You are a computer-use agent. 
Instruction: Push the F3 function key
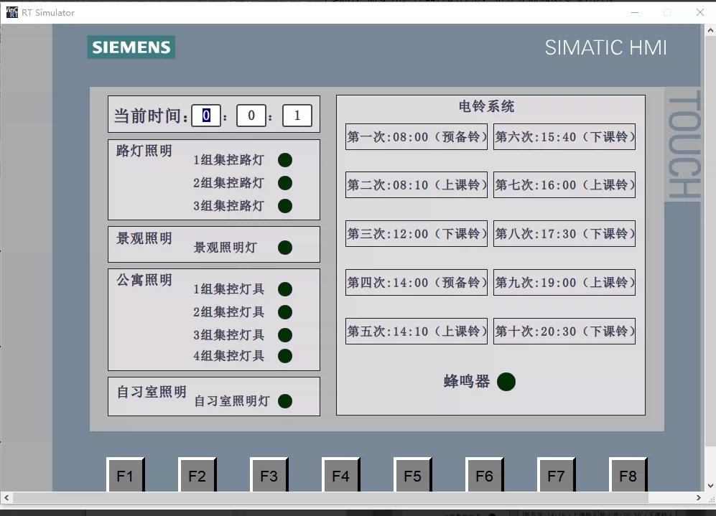point(269,475)
